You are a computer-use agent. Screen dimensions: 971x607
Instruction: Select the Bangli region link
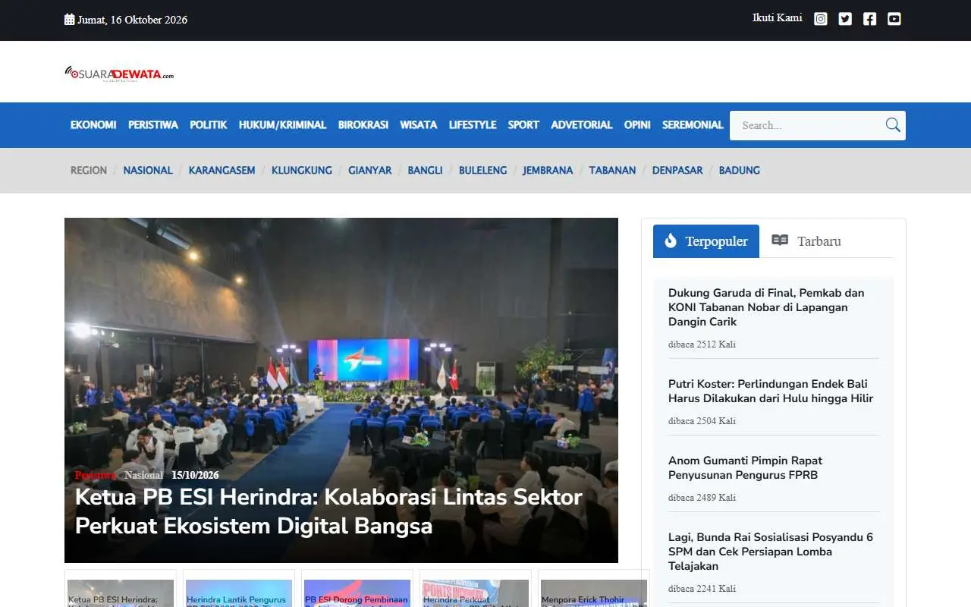click(425, 171)
